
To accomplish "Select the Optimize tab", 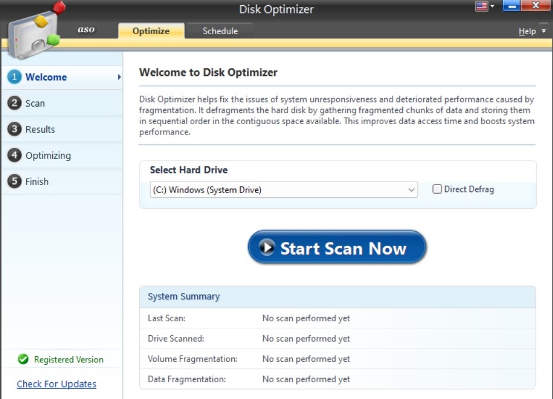I will pos(151,31).
